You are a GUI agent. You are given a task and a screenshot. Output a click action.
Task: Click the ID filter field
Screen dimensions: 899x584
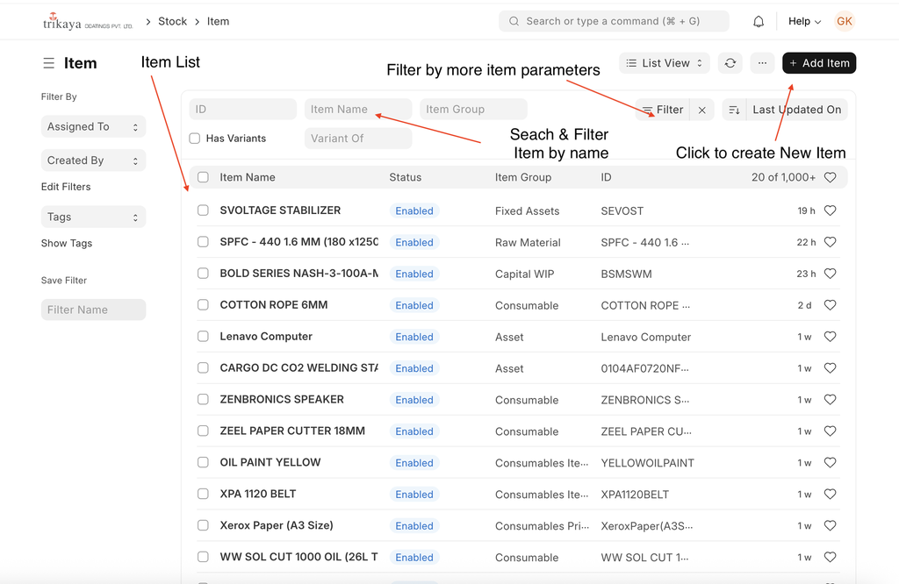[243, 110]
